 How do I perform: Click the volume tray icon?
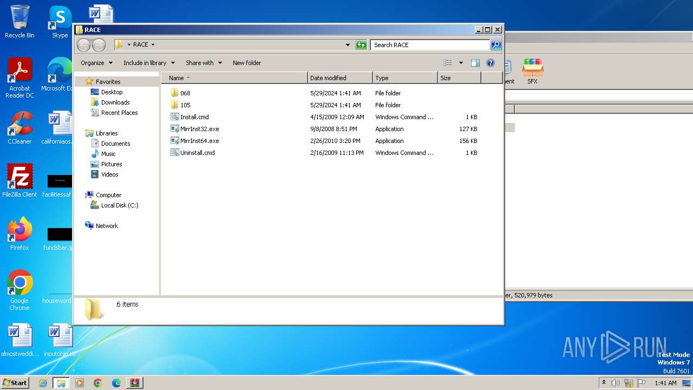tap(616, 383)
